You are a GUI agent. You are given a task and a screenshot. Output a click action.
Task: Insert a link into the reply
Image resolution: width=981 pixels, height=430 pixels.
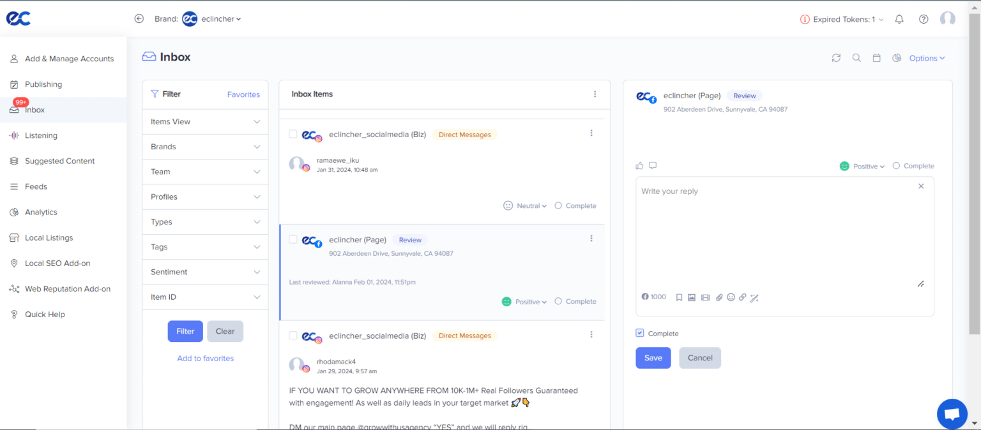coord(743,297)
